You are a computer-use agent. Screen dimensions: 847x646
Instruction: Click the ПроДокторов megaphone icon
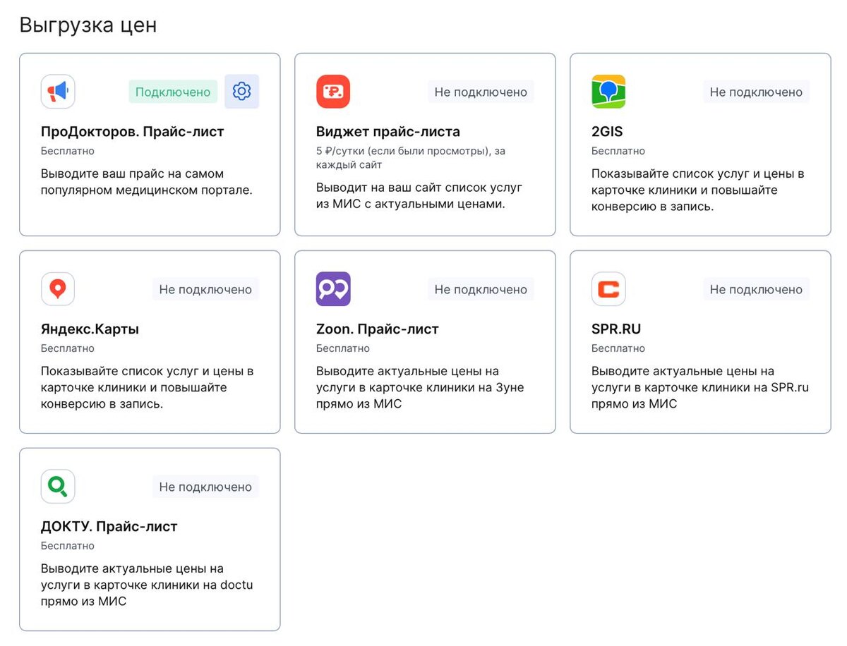[x=58, y=92]
